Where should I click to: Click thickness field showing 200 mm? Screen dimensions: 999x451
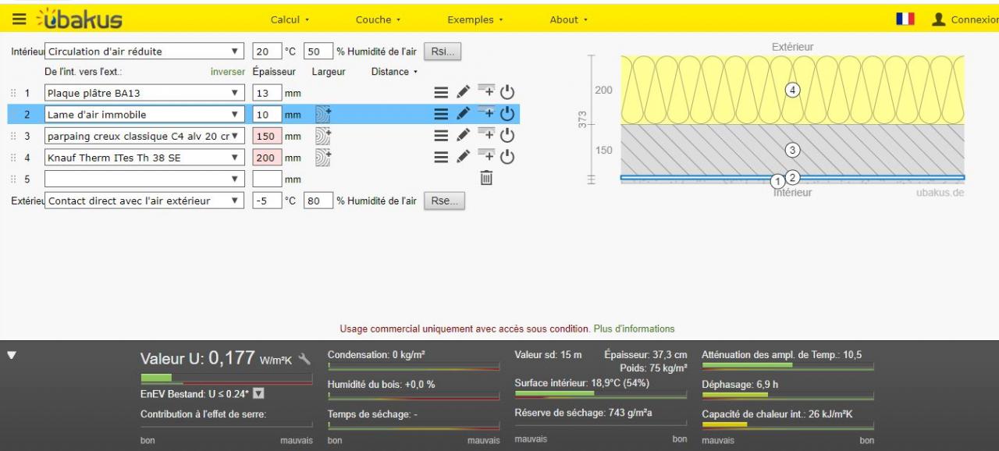pyautogui.click(x=266, y=158)
